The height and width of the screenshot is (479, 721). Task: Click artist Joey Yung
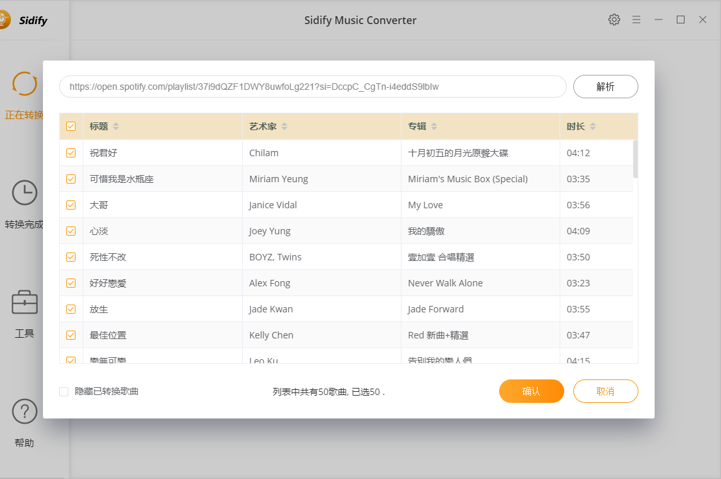[x=270, y=231]
